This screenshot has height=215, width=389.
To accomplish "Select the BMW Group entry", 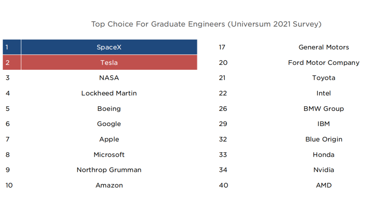I will point(323,109).
